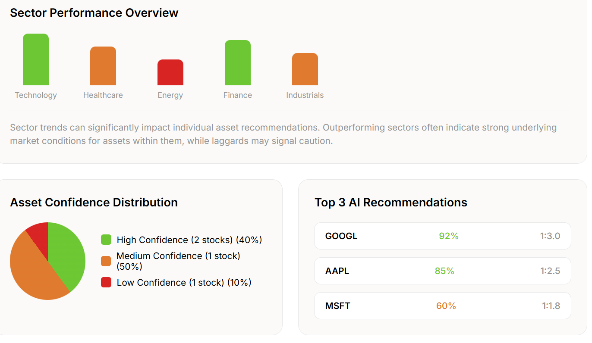This screenshot has width=592, height=343.
Task: Open the AAPL recommendation row
Action: [x=442, y=271]
